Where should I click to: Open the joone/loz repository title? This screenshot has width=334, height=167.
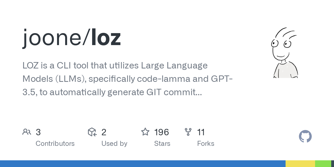[x=72, y=38]
